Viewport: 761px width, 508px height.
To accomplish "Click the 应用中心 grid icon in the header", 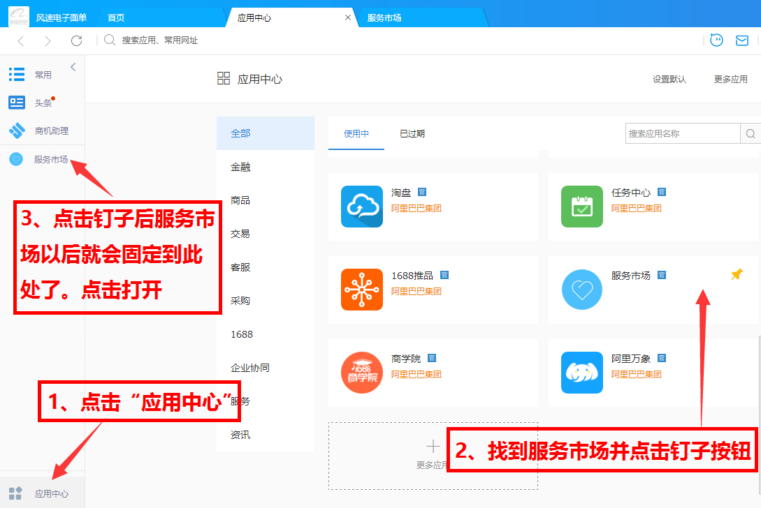I will click(223, 78).
